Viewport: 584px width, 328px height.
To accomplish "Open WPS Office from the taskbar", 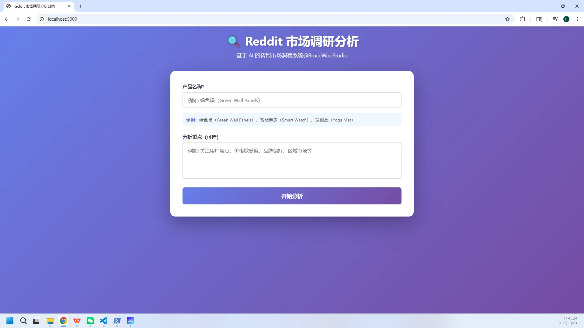I will 77,321.
